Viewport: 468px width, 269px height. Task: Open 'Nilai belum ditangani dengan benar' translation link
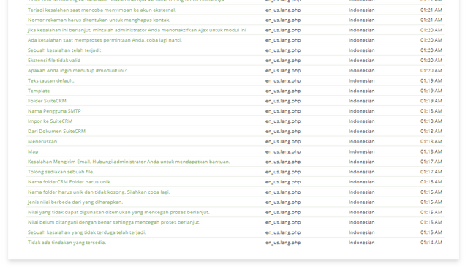[x=114, y=223]
